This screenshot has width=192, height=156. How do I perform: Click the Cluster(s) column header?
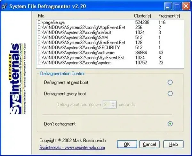143,15
